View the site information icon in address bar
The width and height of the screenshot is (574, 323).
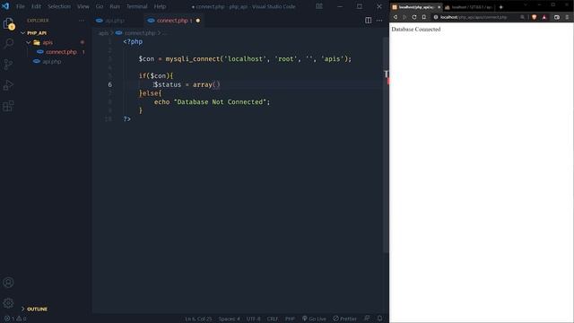click(436, 17)
